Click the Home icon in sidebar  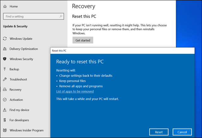(x=5, y=6)
